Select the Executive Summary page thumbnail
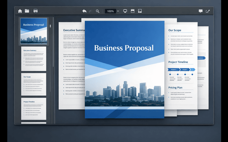 [x=34, y=59]
